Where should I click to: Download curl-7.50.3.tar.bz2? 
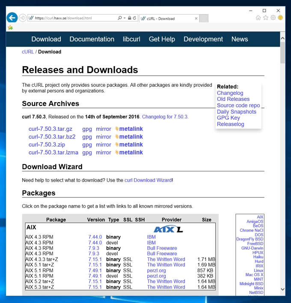point(52,137)
